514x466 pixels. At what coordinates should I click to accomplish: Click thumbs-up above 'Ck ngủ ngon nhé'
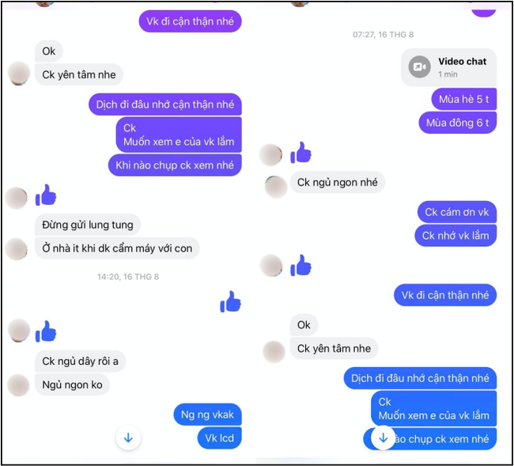pyautogui.click(x=301, y=153)
